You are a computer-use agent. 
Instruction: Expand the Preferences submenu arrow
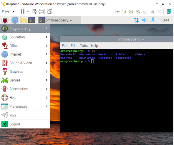point(47,106)
